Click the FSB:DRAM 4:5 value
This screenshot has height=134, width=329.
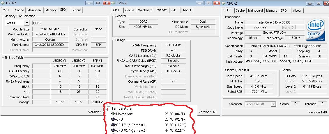click(173, 50)
